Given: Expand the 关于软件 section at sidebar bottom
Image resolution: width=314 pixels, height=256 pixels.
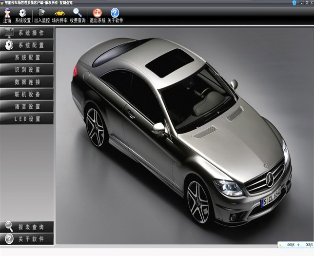Looking at the screenshot, I should 27,239.
